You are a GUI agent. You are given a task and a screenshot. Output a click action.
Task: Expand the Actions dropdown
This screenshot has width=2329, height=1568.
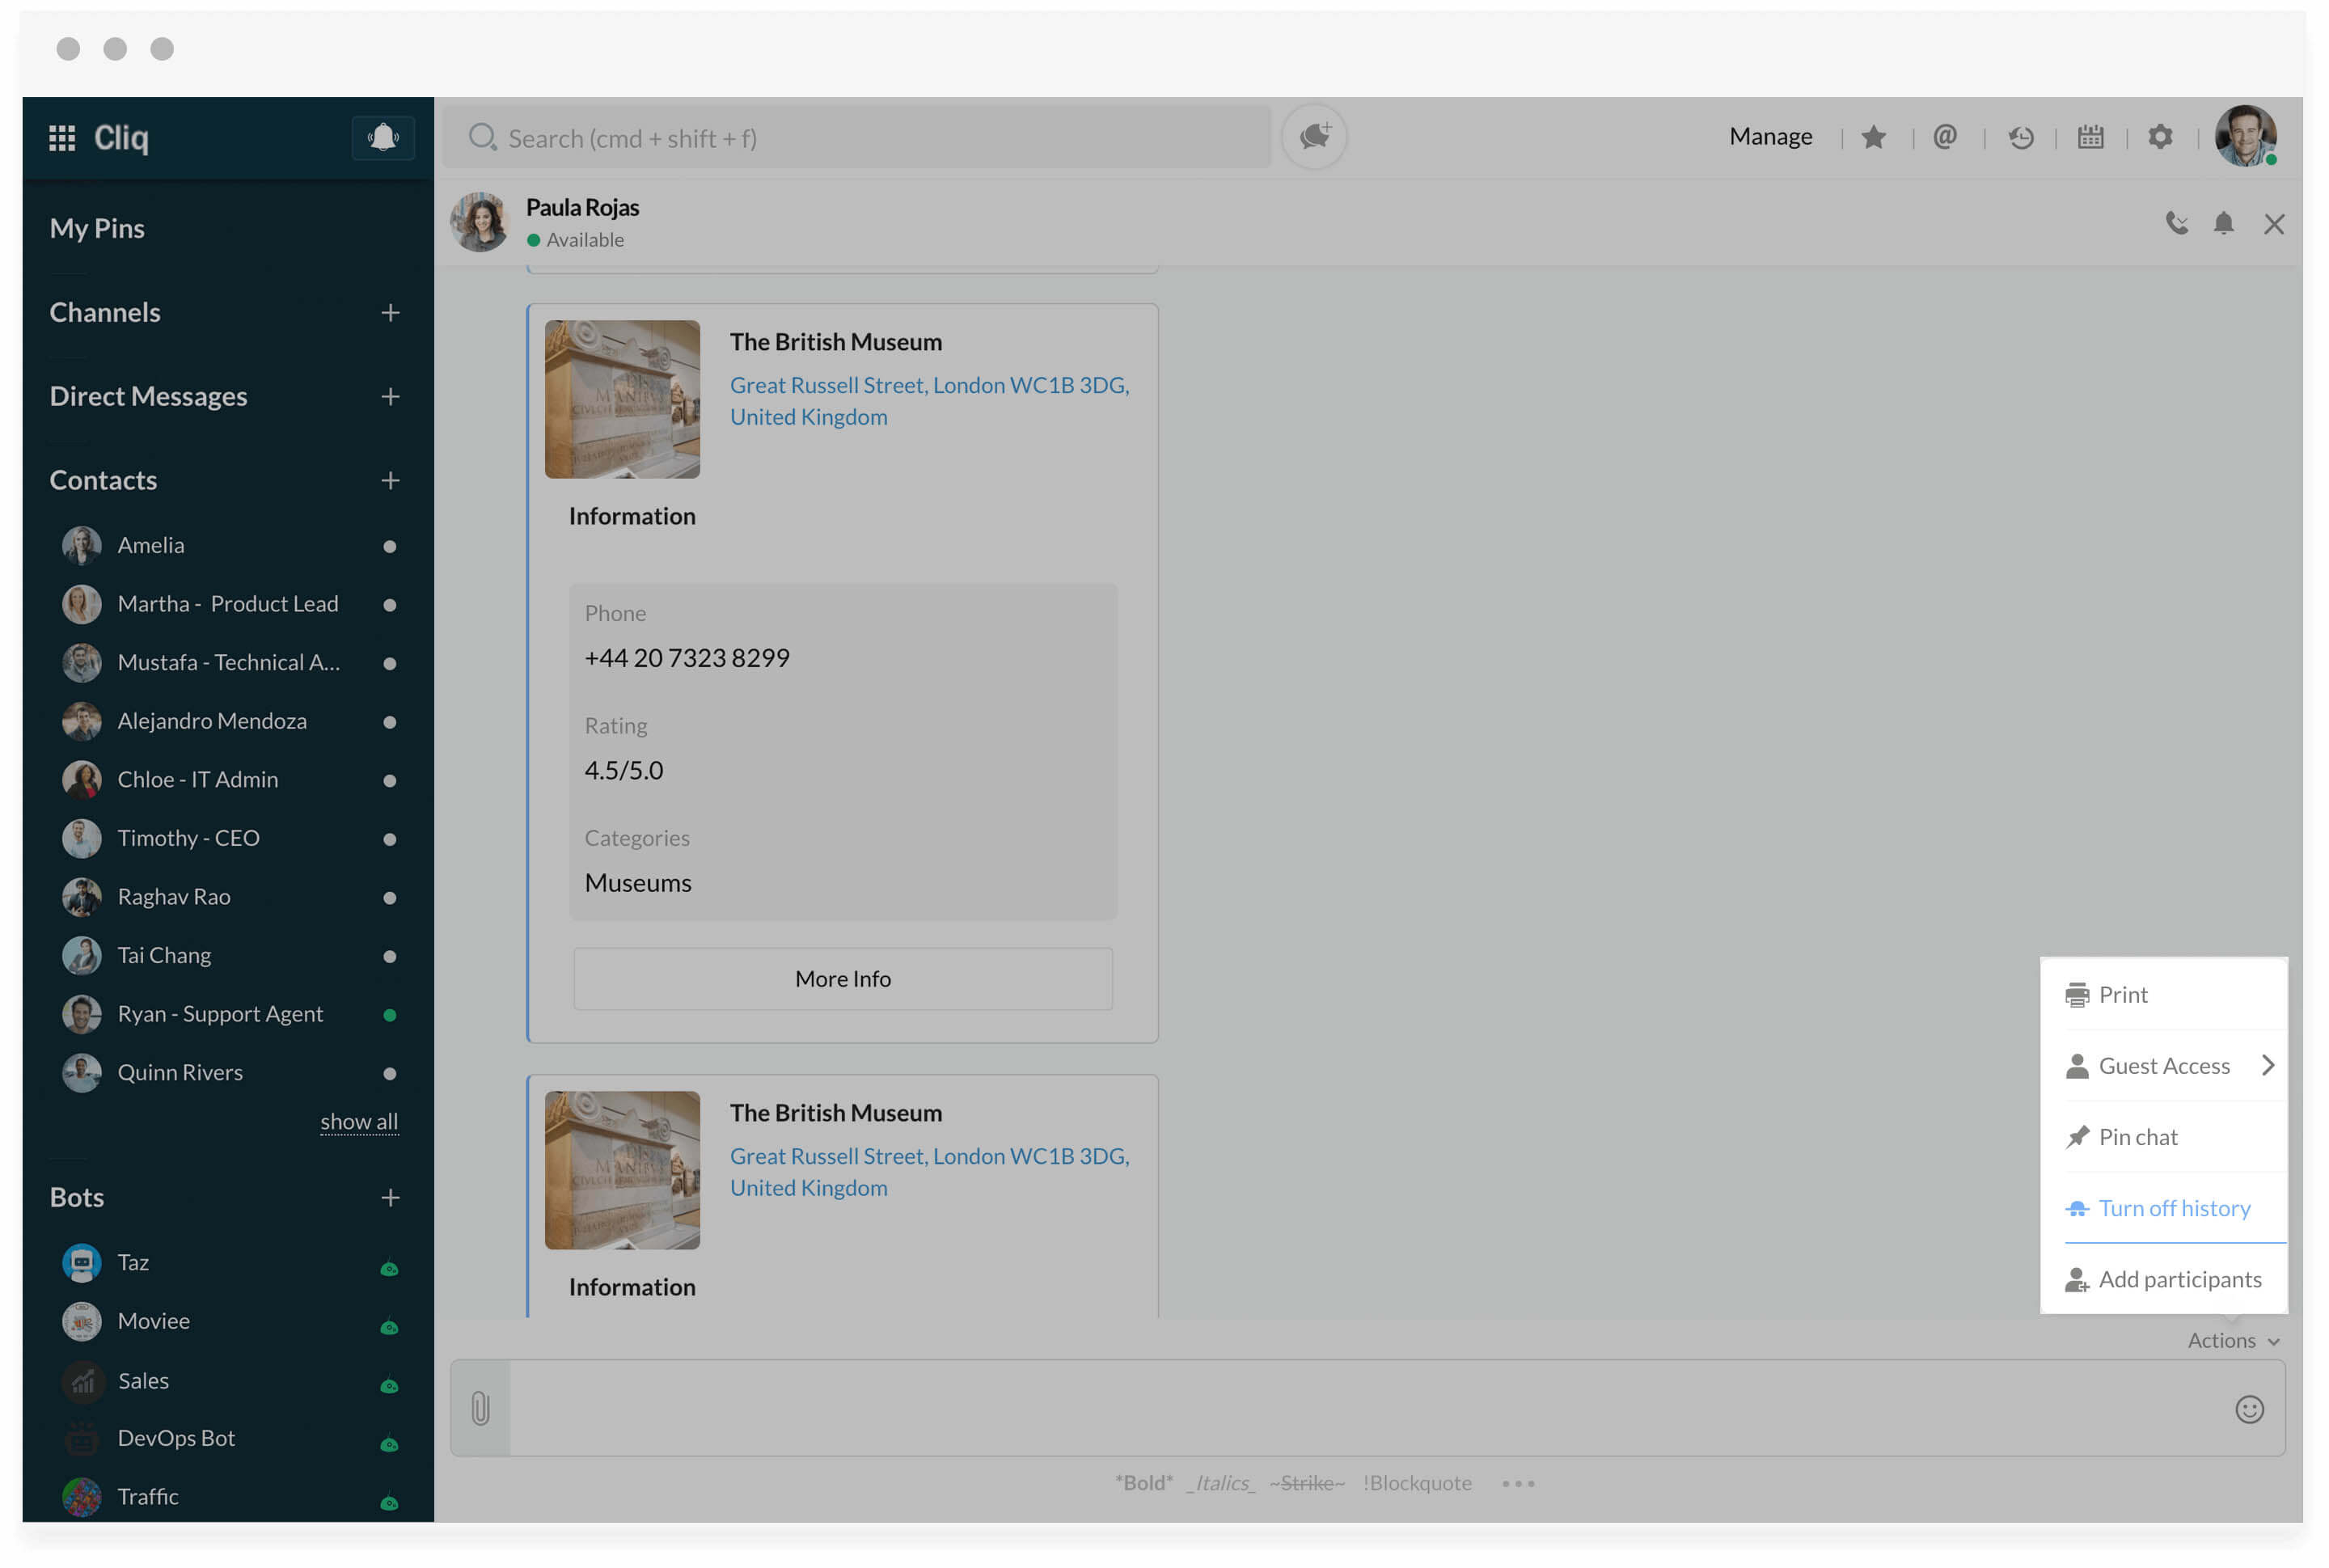click(2233, 1341)
